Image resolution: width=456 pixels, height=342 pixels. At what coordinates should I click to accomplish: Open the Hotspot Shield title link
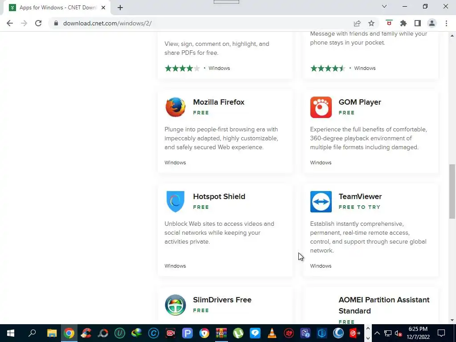[219, 196]
